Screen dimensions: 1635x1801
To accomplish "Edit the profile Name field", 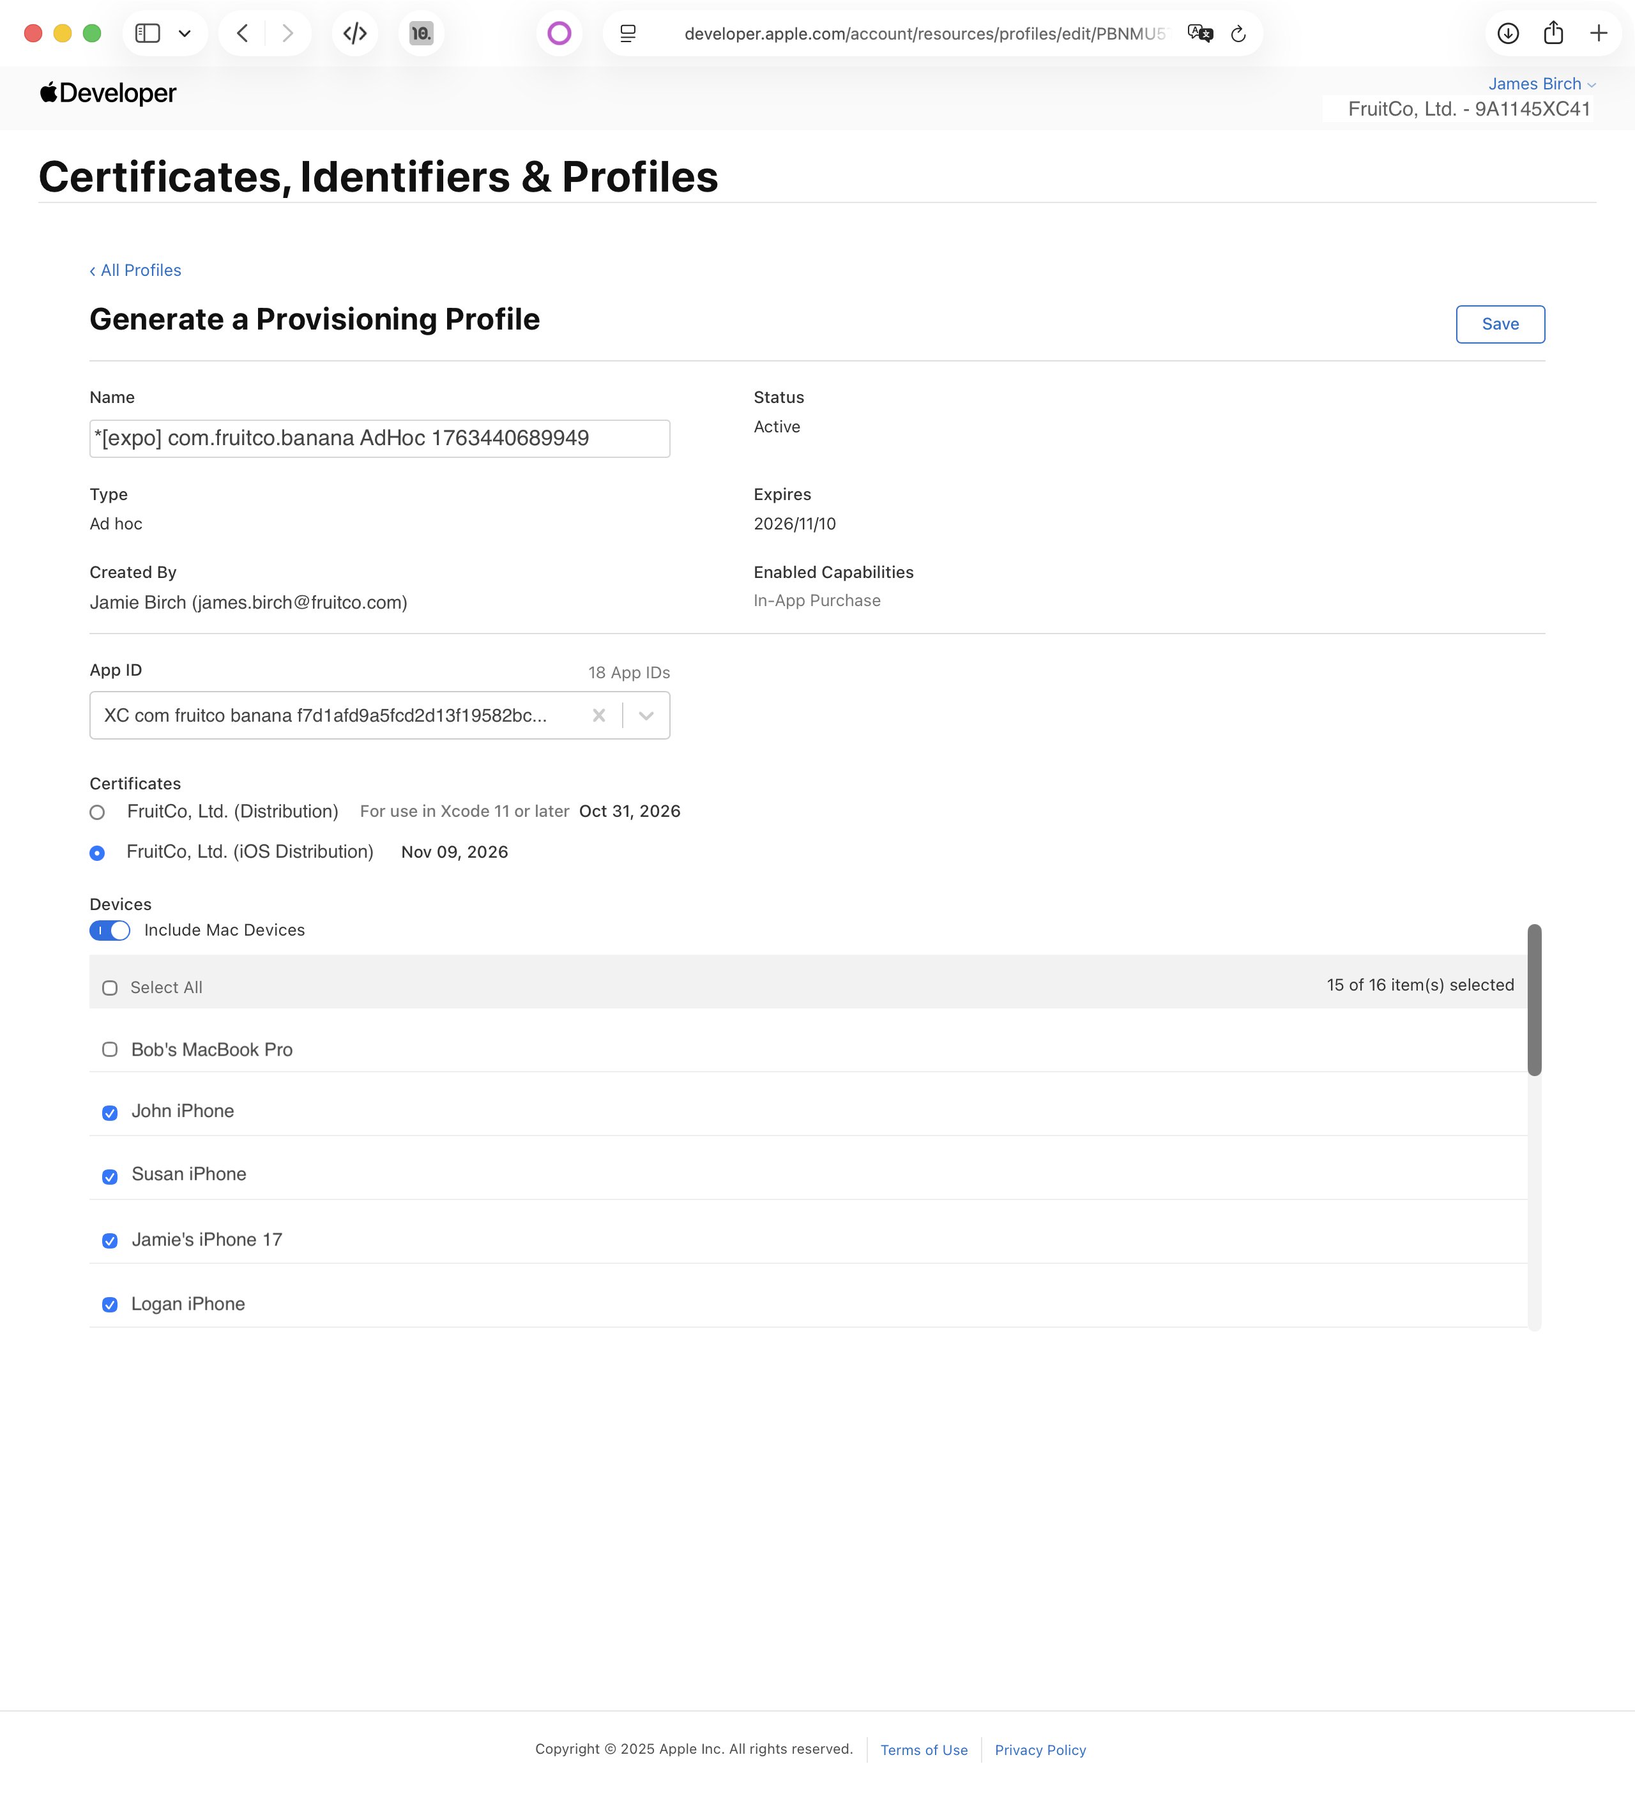I will 380,439.
